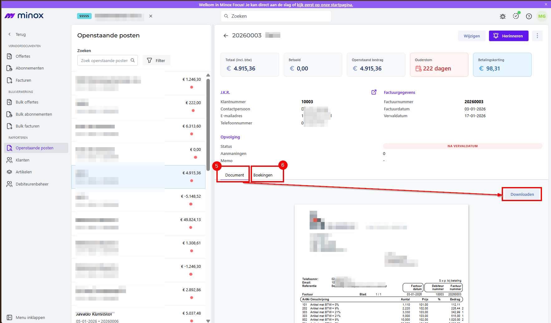The height and width of the screenshot is (323, 551).
Task: Open the MG user avatar menu
Action: click(x=542, y=16)
